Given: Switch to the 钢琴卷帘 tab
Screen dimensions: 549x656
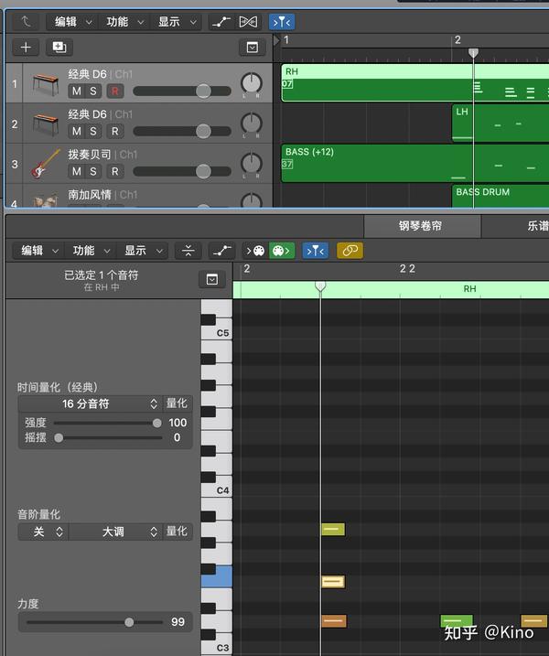Looking at the screenshot, I should pos(422,226).
